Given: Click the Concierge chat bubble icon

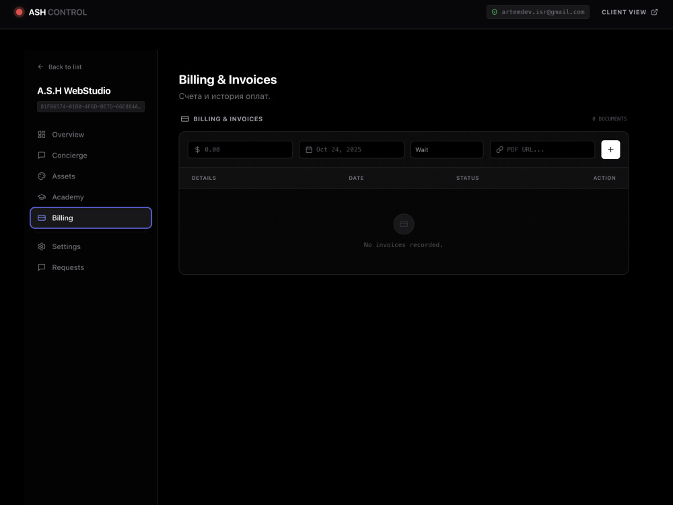Looking at the screenshot, I should coord(42,155).
